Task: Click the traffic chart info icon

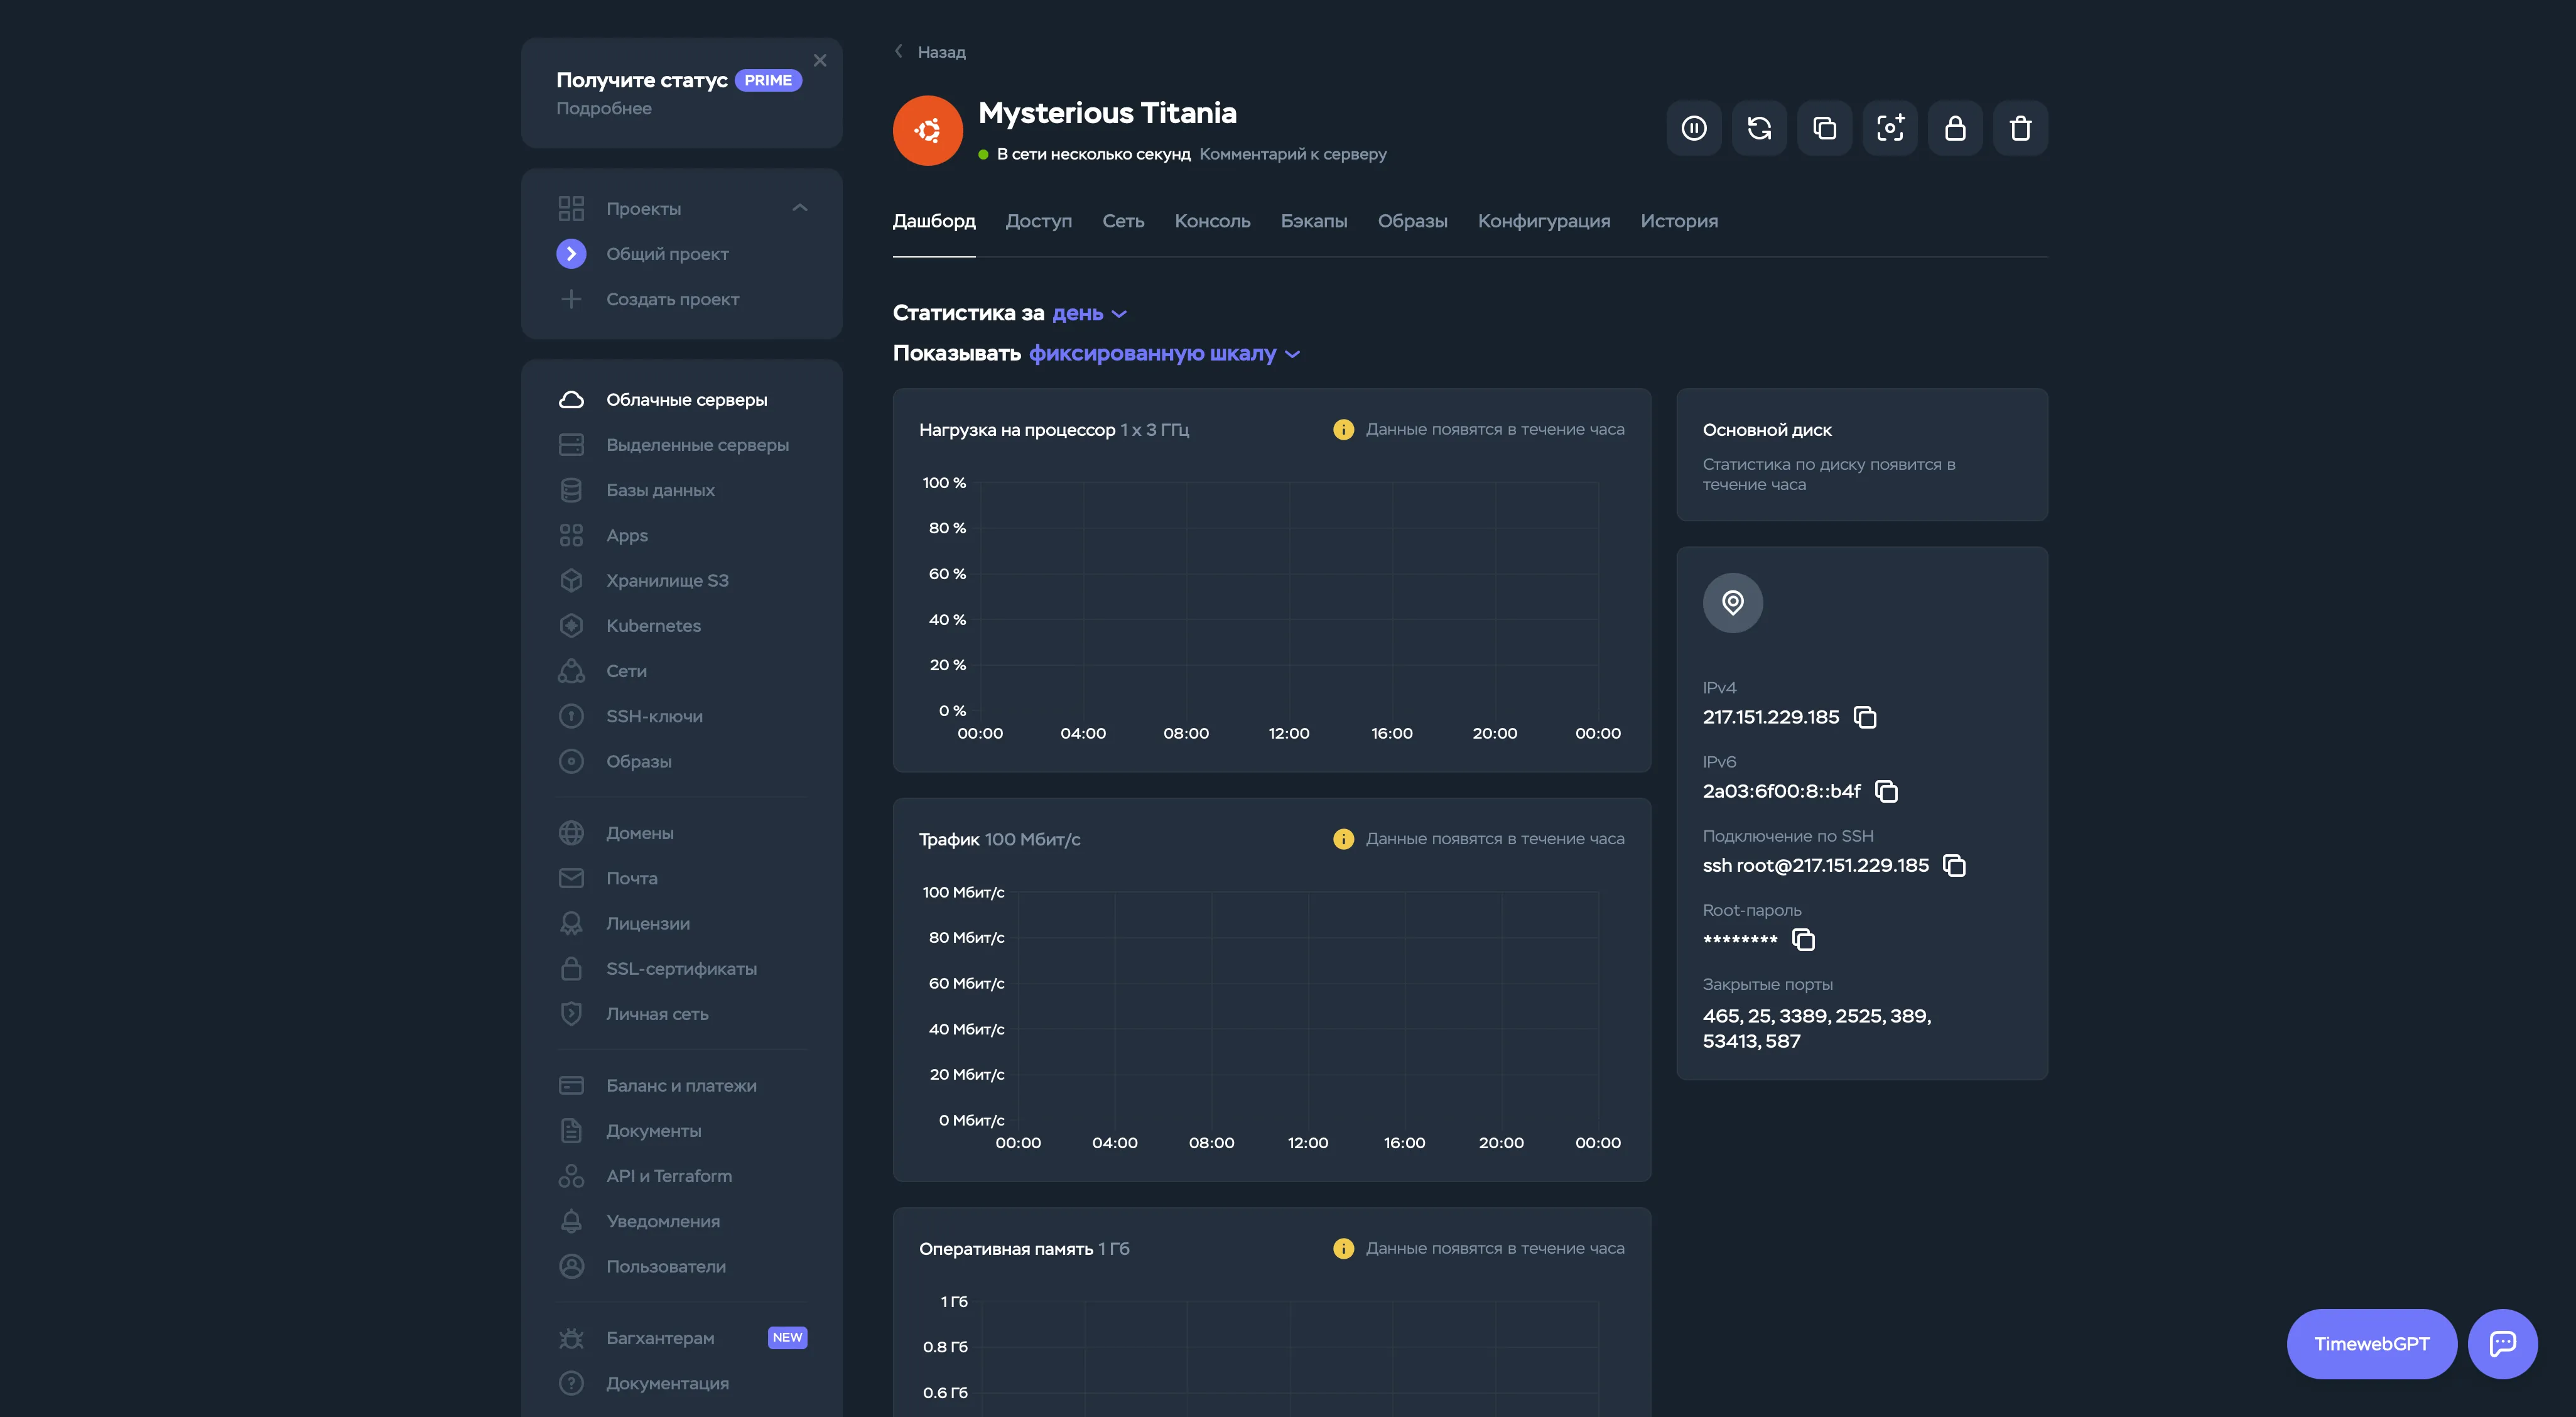Action: coord(1343,839)
